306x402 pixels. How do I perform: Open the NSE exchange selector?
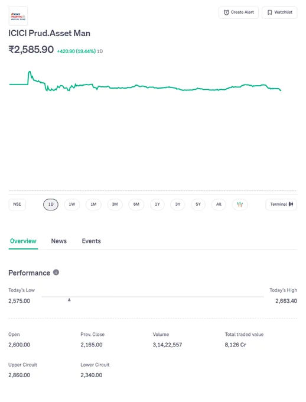17,205
